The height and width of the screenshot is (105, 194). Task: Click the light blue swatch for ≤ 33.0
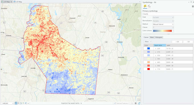tap(148, 55)
